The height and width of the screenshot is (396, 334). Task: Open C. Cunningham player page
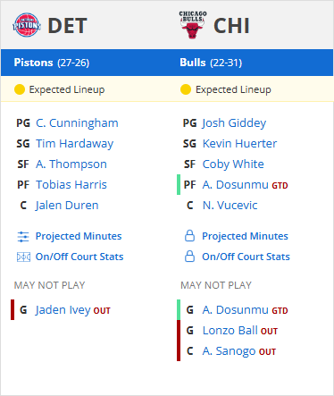click(77, 123)
